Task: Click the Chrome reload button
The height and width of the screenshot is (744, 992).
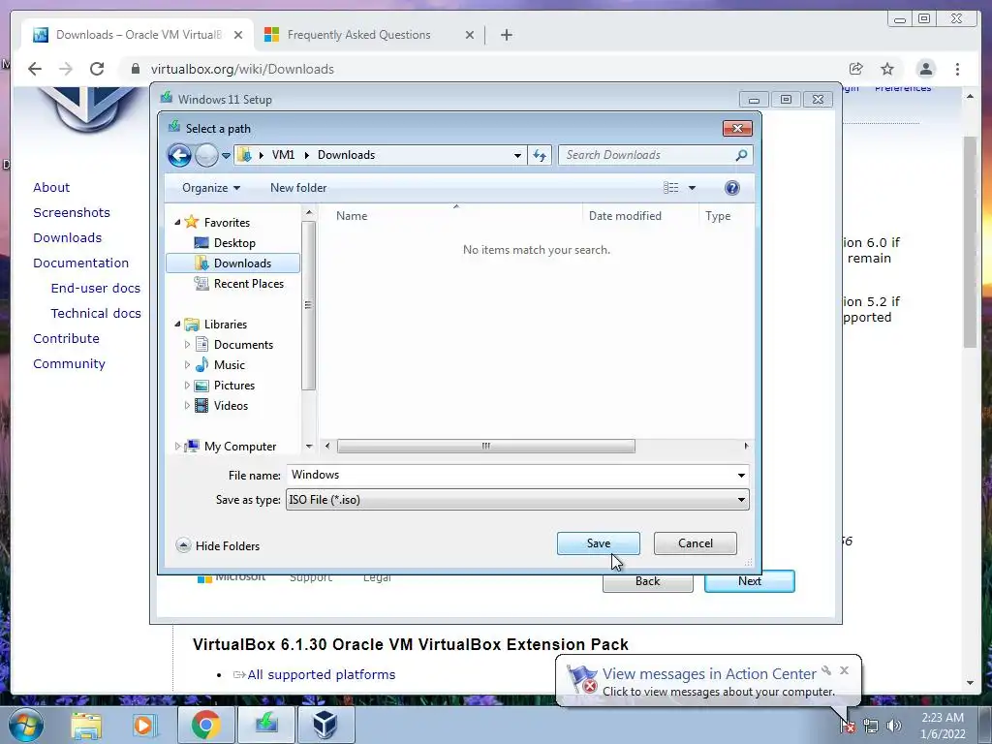Action: (97, 69)
